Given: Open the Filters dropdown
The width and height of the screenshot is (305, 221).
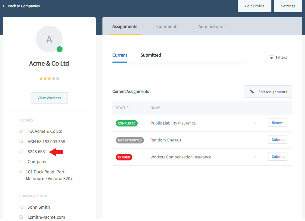Looking at the screenshot, I should pyautogui.click(x=278, y=57).
